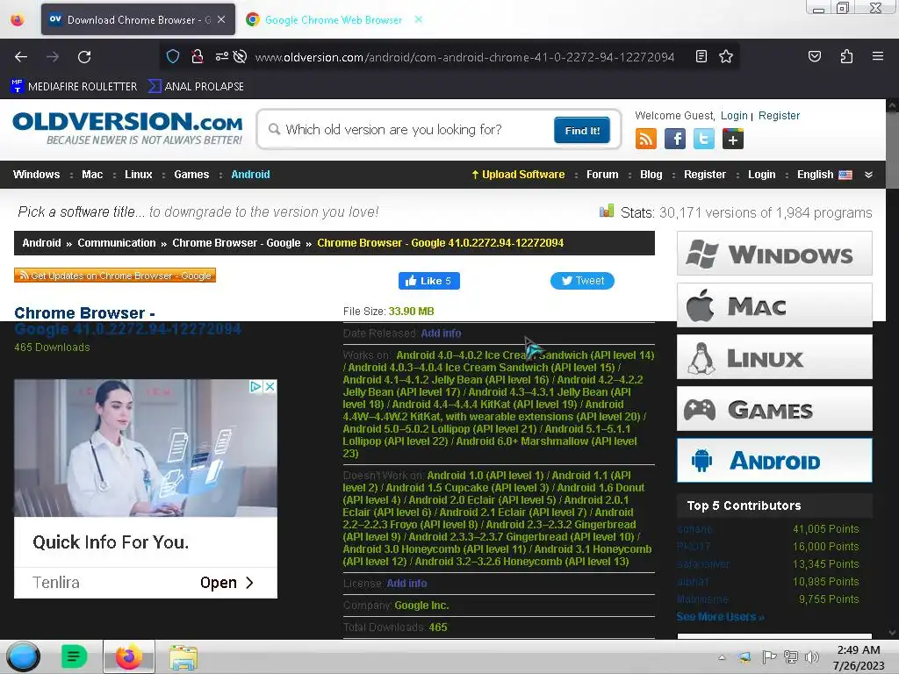This screenshot has height=674, width=899.
Task: Show hidden tray icons arrow
Action: click(x=722, y=657)
